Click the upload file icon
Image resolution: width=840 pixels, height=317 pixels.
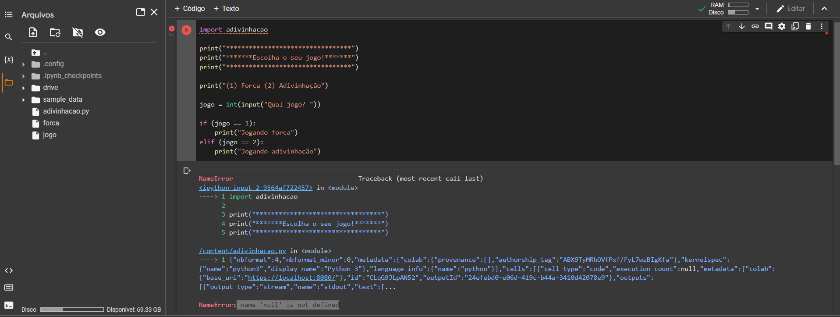pos(33,32)
